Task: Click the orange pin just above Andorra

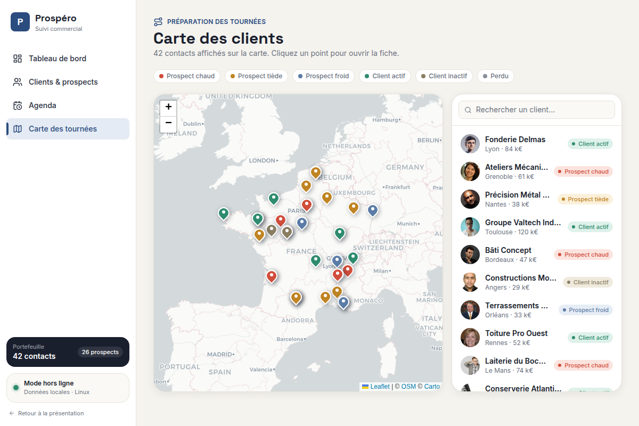Action: click(296, 298)
